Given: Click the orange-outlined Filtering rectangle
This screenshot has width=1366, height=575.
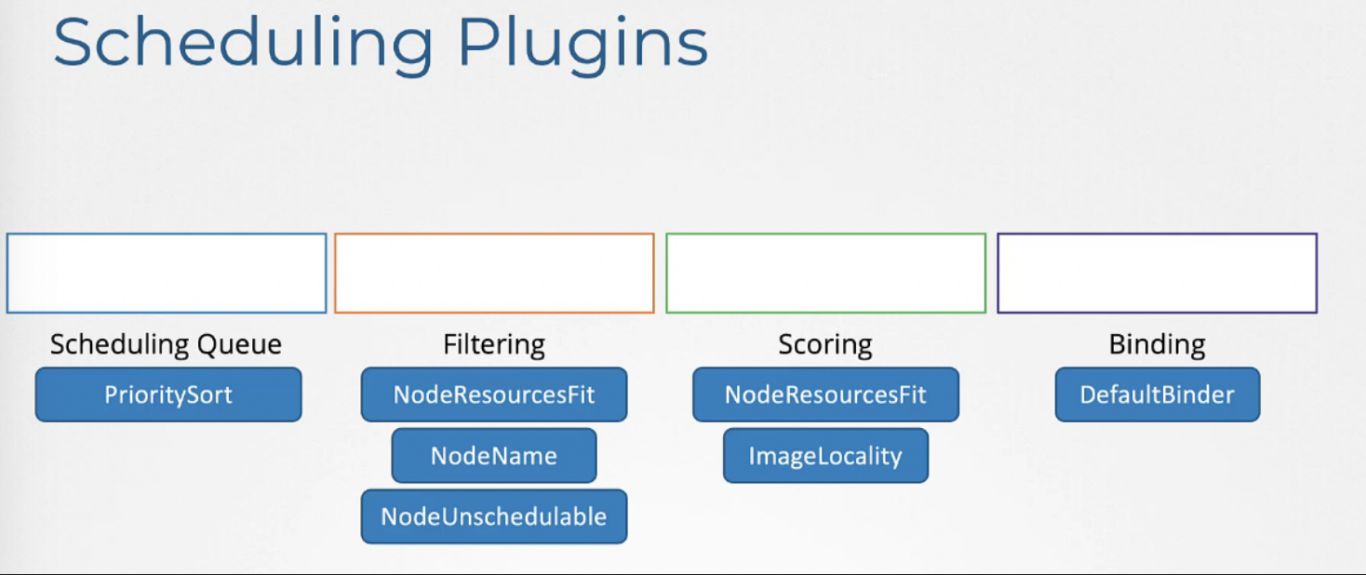Looking at the screenshot, I should [494, 273].
